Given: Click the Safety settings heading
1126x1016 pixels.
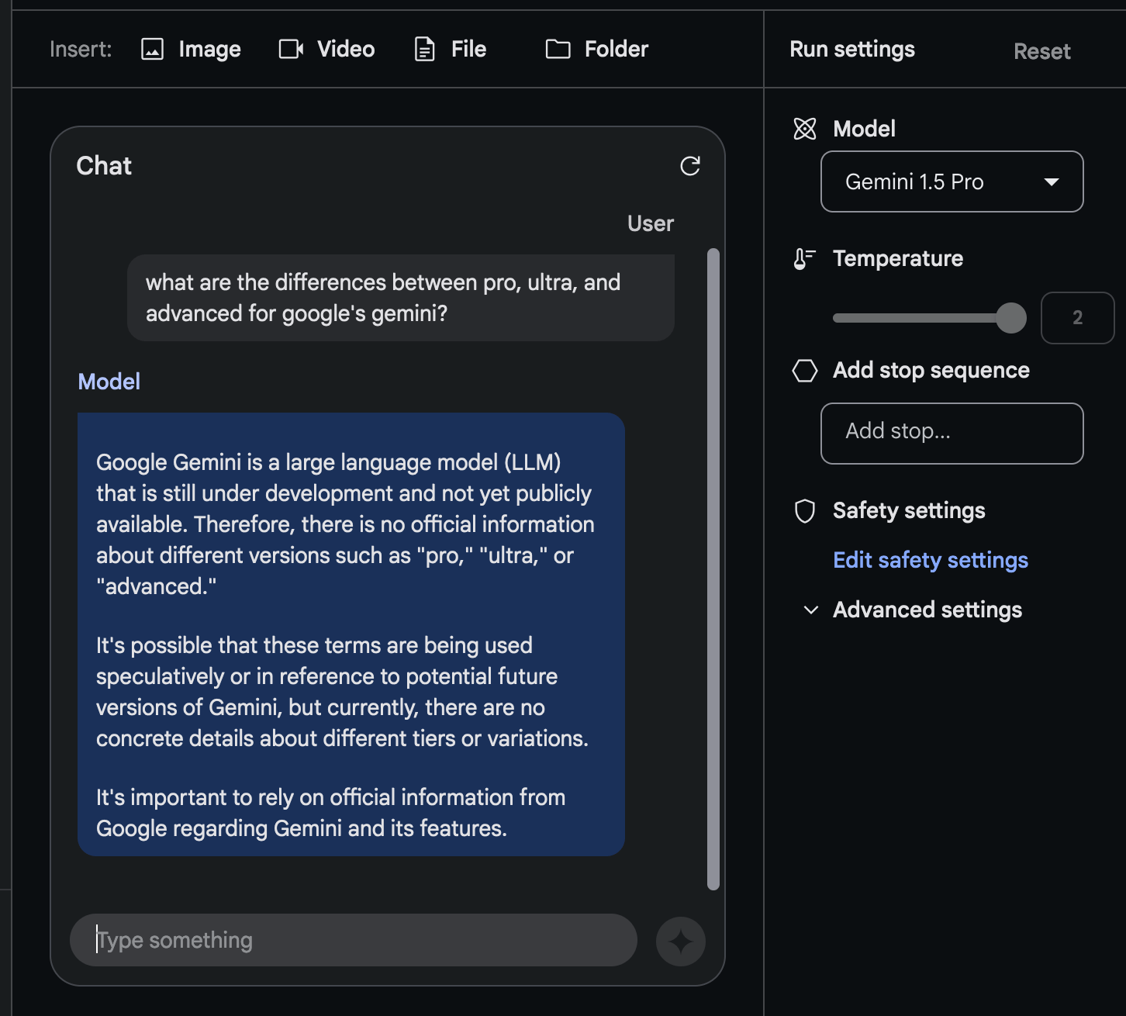Looking at the screenshot, I should [x=909, y=511].
